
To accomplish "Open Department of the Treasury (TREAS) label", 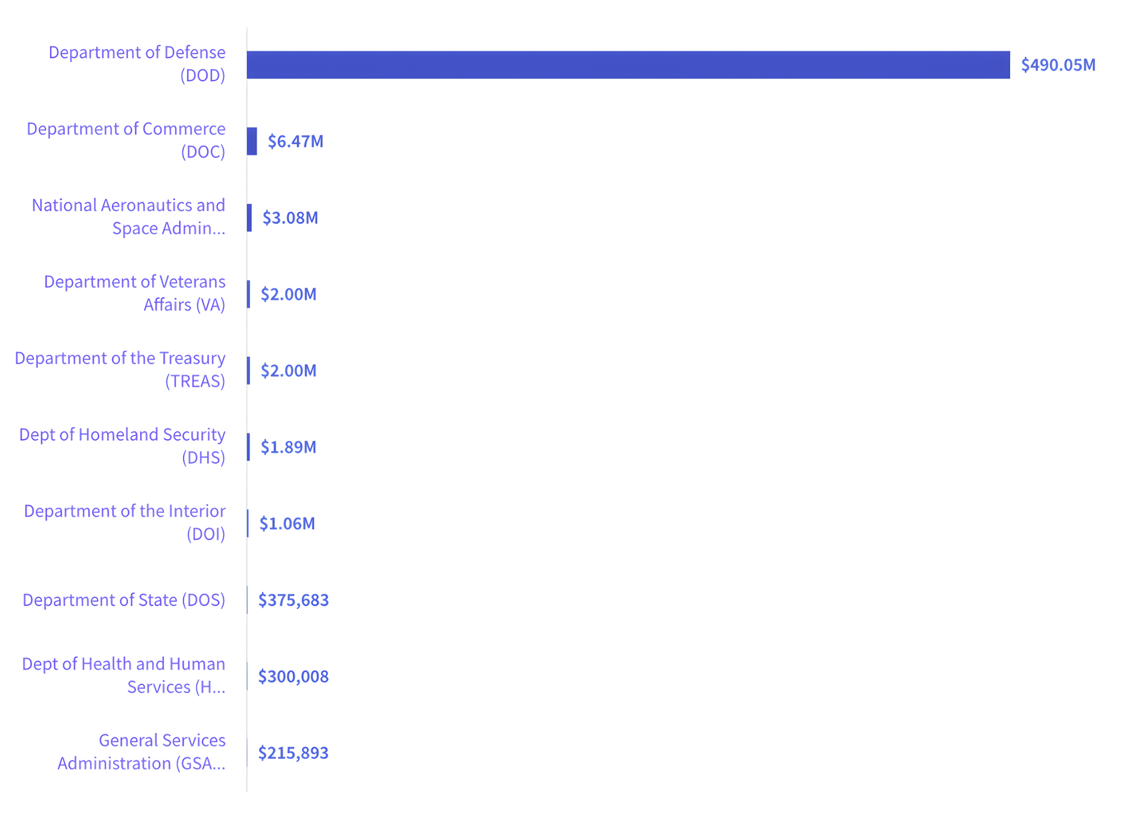I will tap(120, 369).
